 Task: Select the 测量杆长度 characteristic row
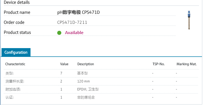click(x=15, y=81)
